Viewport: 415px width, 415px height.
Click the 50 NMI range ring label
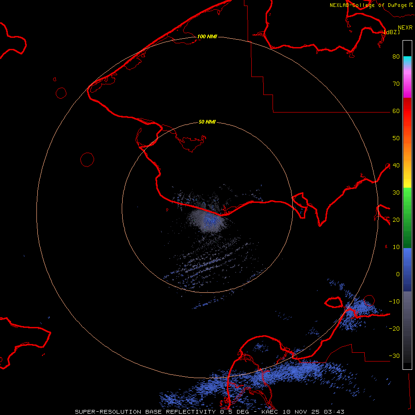tap(207, 122)
